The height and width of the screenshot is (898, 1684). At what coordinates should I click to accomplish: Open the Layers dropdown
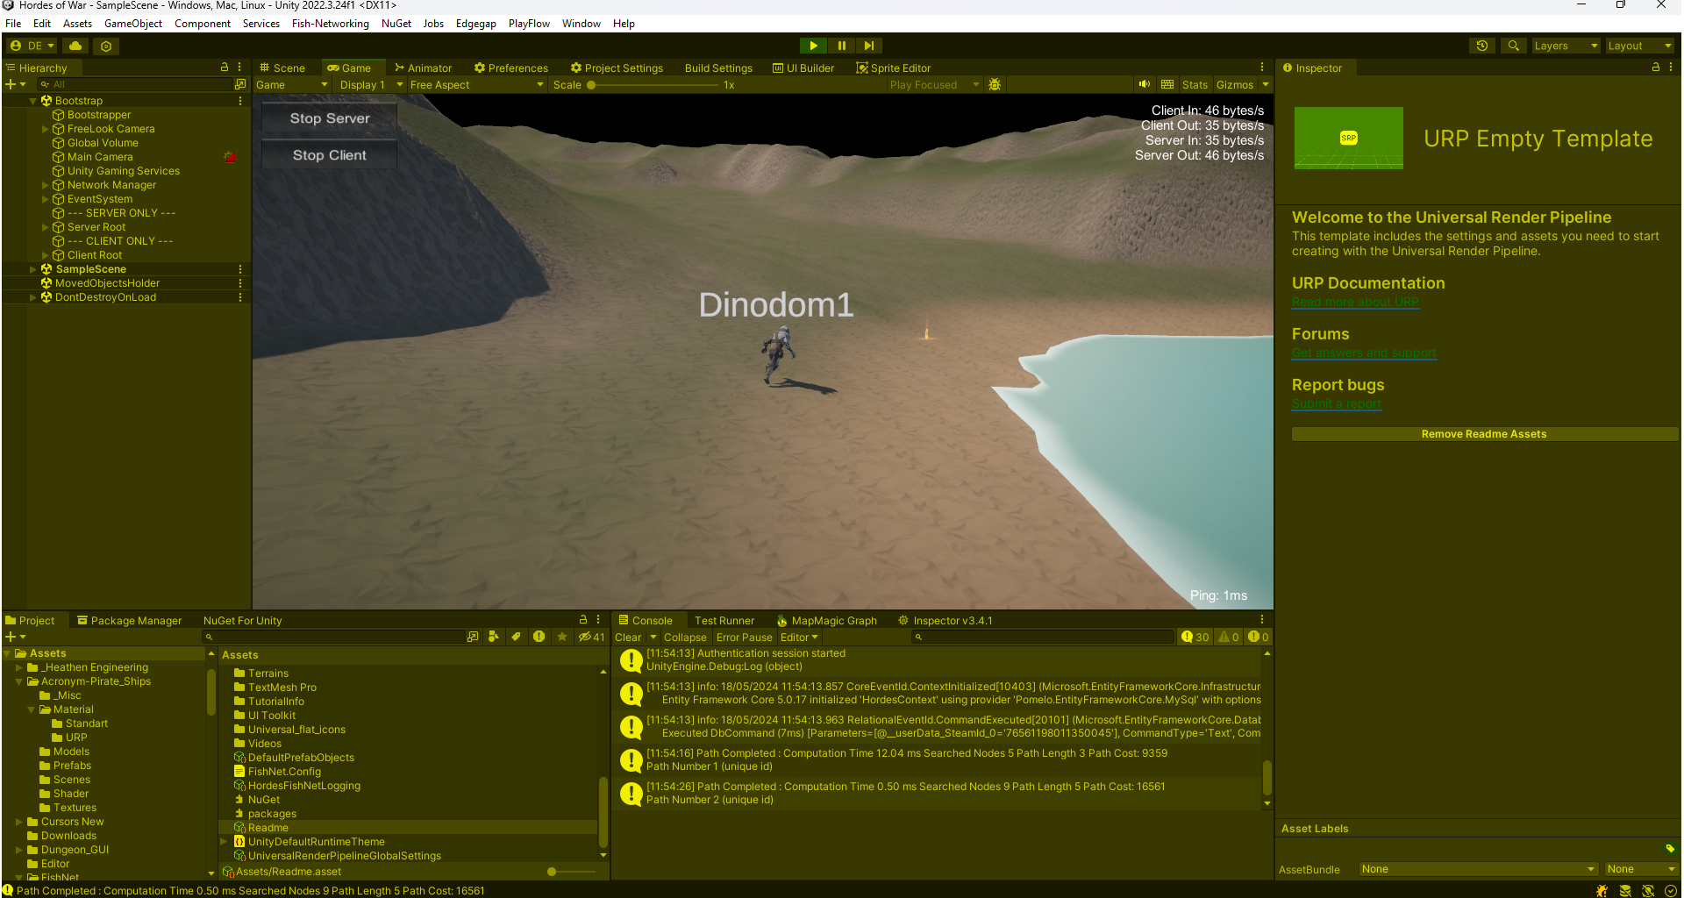tap(1566, 46)
